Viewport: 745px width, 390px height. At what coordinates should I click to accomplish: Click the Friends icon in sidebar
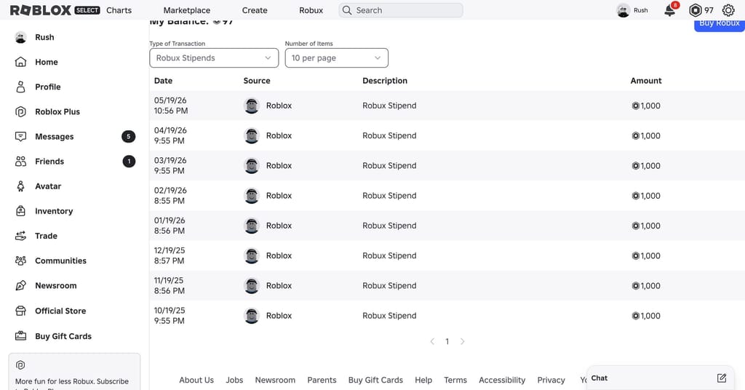(x=20, y=161)
